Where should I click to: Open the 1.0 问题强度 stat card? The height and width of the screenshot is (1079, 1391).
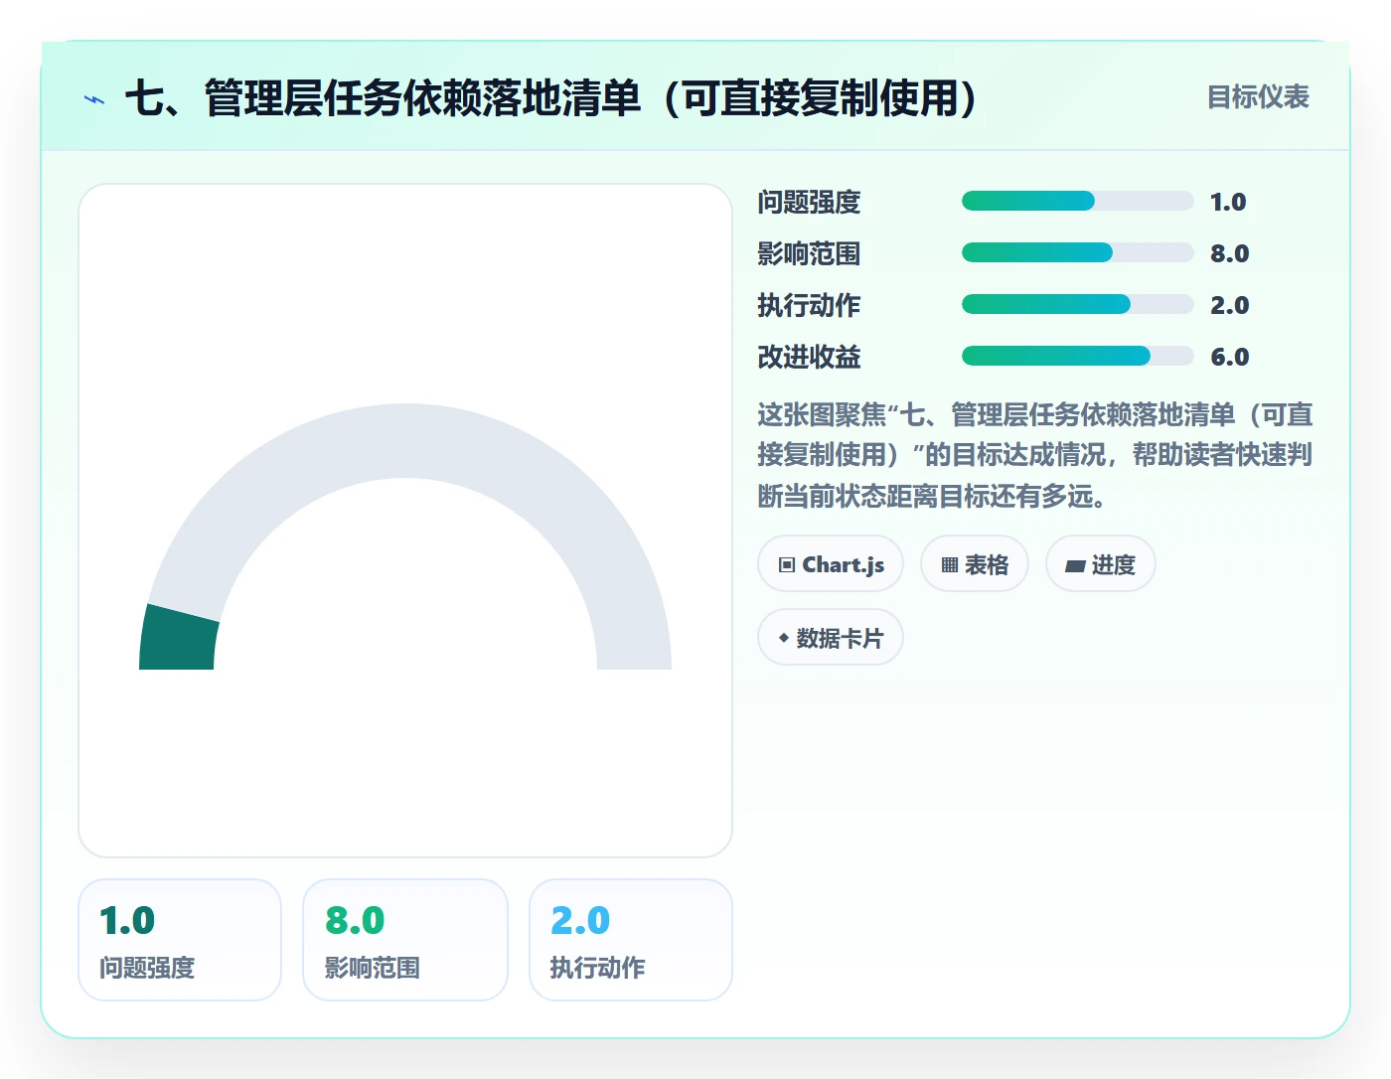tap(180, 940)
